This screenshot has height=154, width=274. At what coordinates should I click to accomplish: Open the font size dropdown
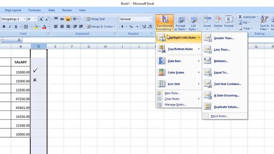click(36, 19)
